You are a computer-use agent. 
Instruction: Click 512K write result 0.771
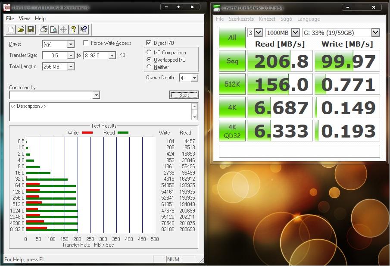coord(347,84)
